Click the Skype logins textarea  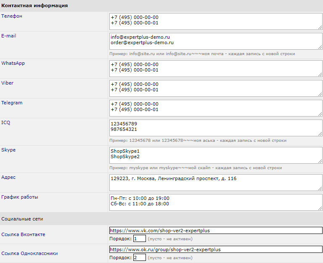216,155
